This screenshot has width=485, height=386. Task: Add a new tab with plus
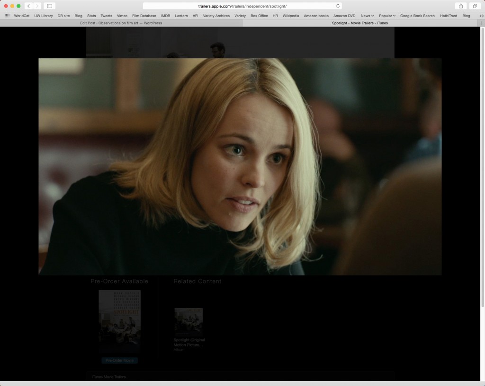[481, 23]
